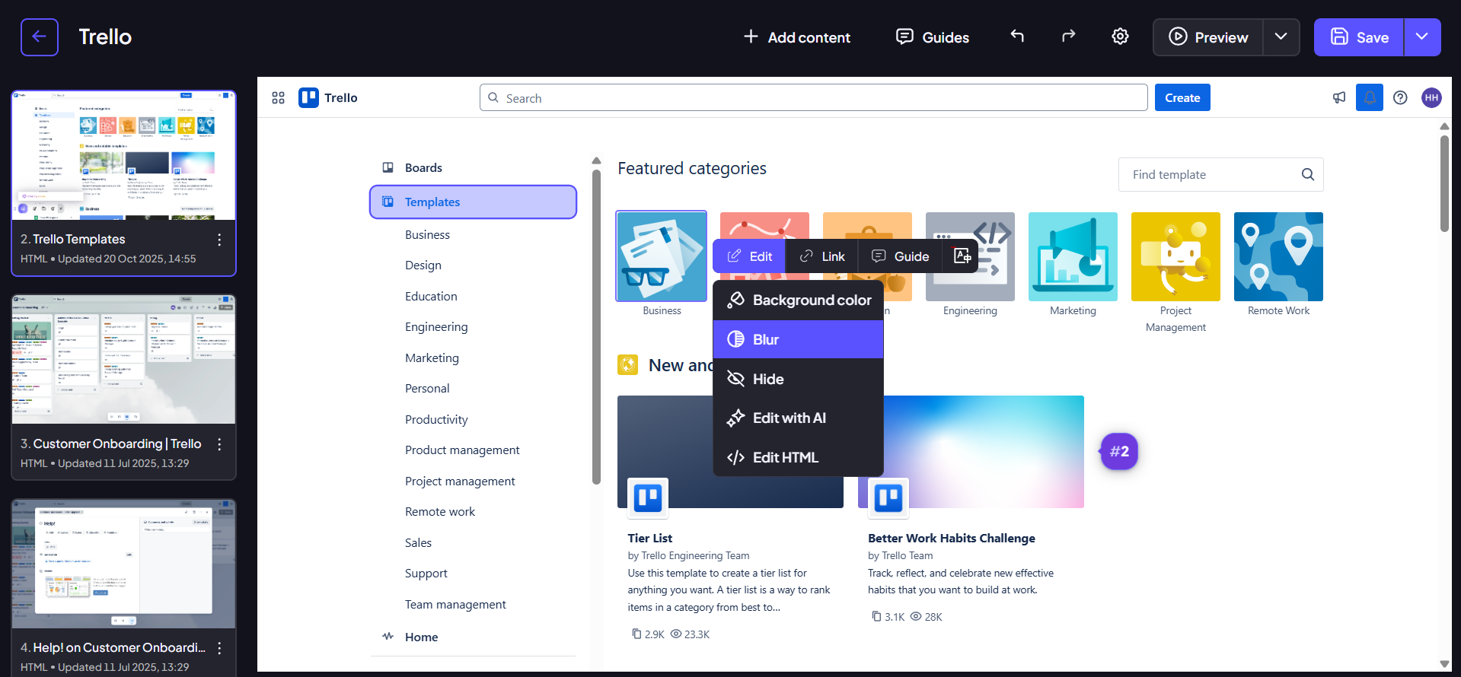Open the Education template category link
Image resolution: width=1461 pixels, height=677 pixels.
tap(431, 296)
